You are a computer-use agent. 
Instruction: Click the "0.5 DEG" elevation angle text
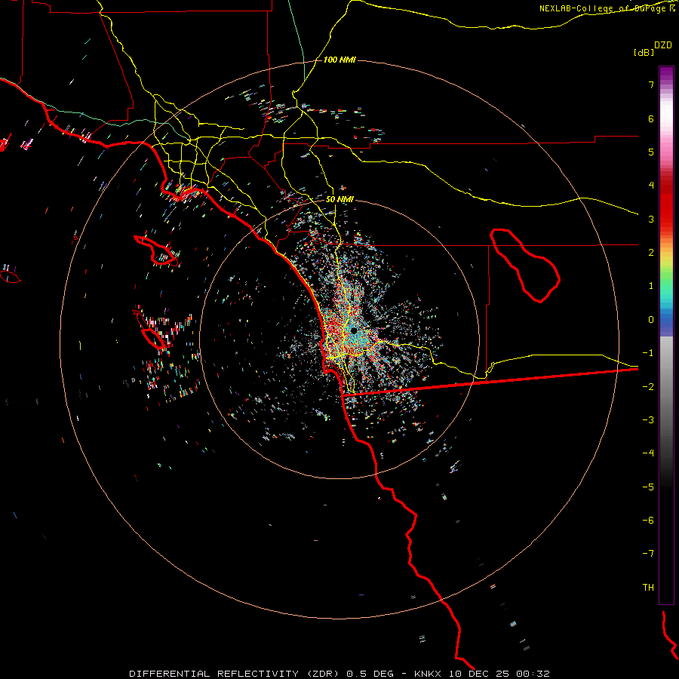click(370, 674)
